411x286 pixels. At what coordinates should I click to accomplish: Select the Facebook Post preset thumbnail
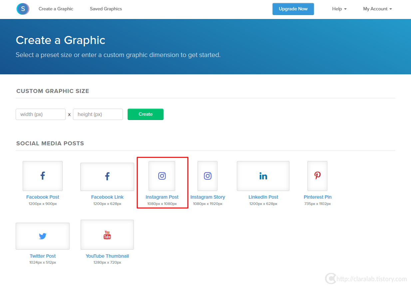[43, 176]
